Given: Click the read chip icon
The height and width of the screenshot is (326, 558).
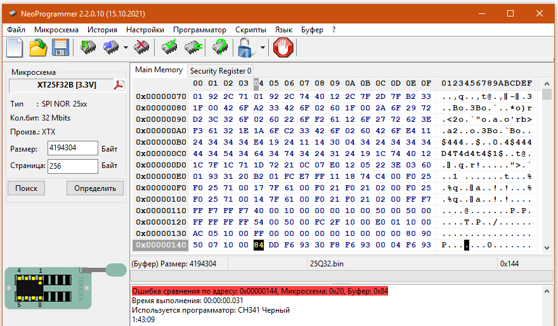Looking at the screenshot, I should click(88, 48).
